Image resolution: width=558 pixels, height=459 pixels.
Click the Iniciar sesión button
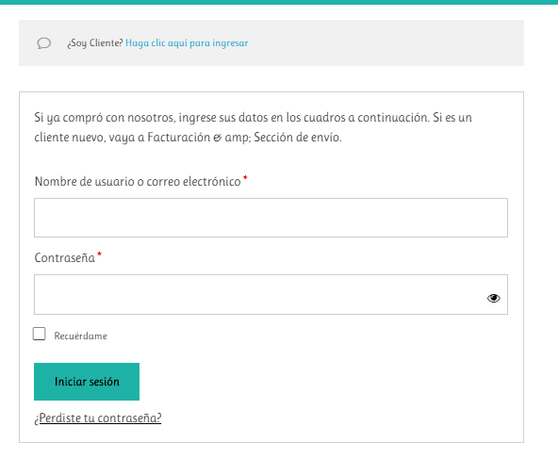tap(87, 382)
